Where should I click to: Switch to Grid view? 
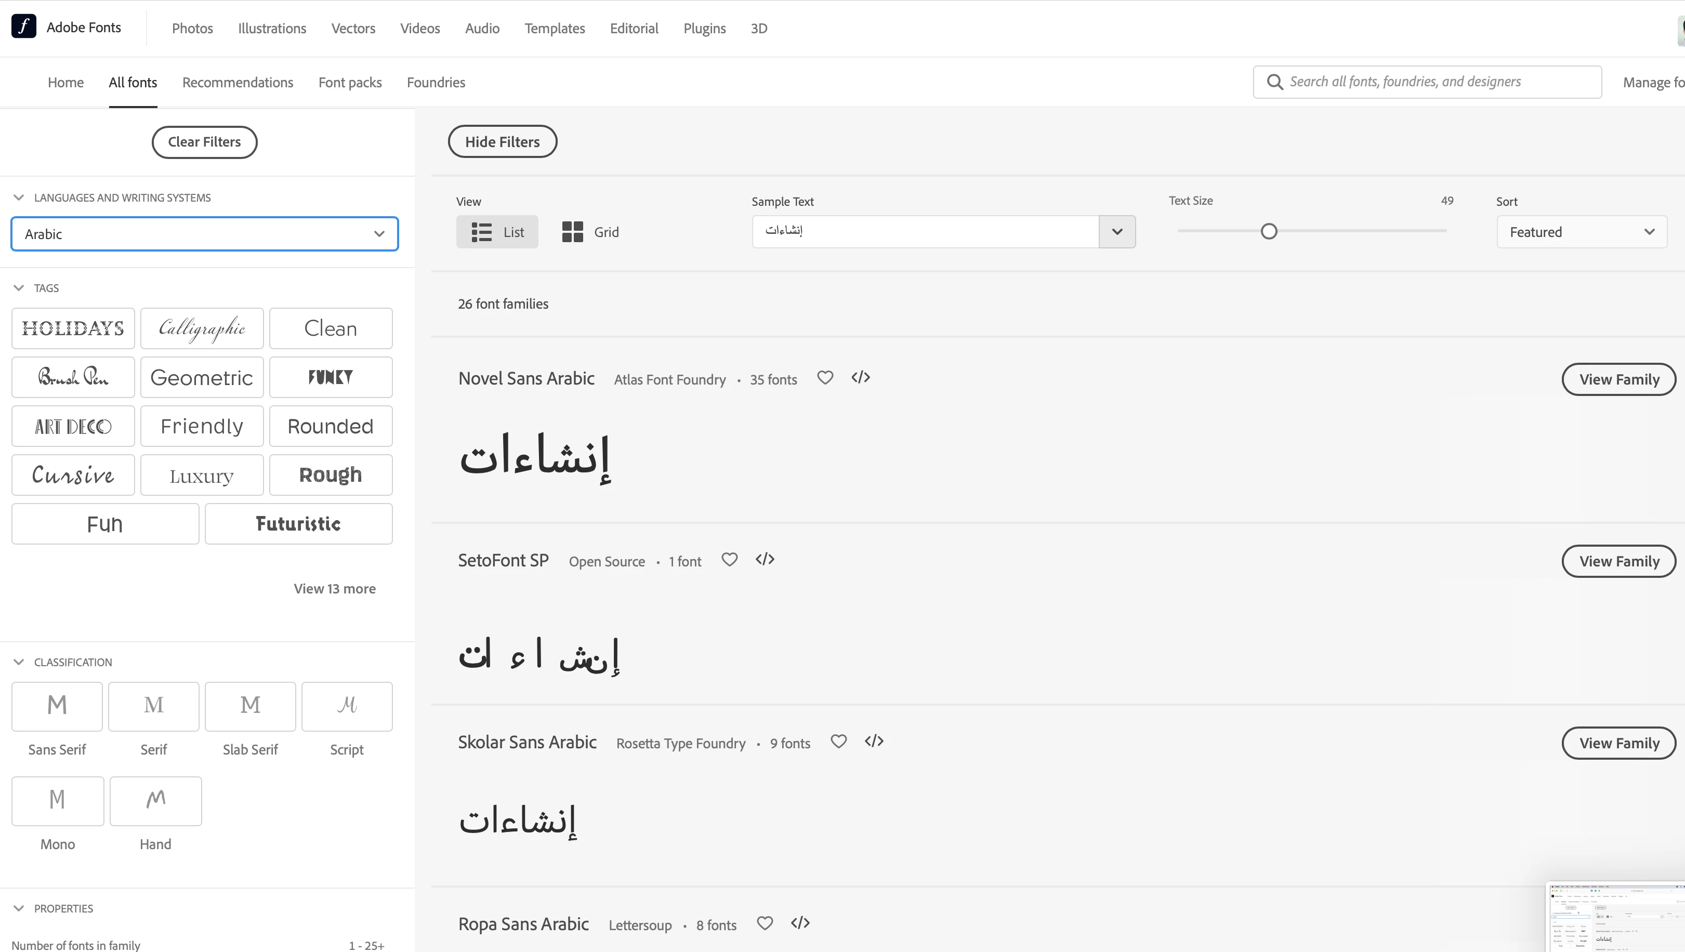590,232
